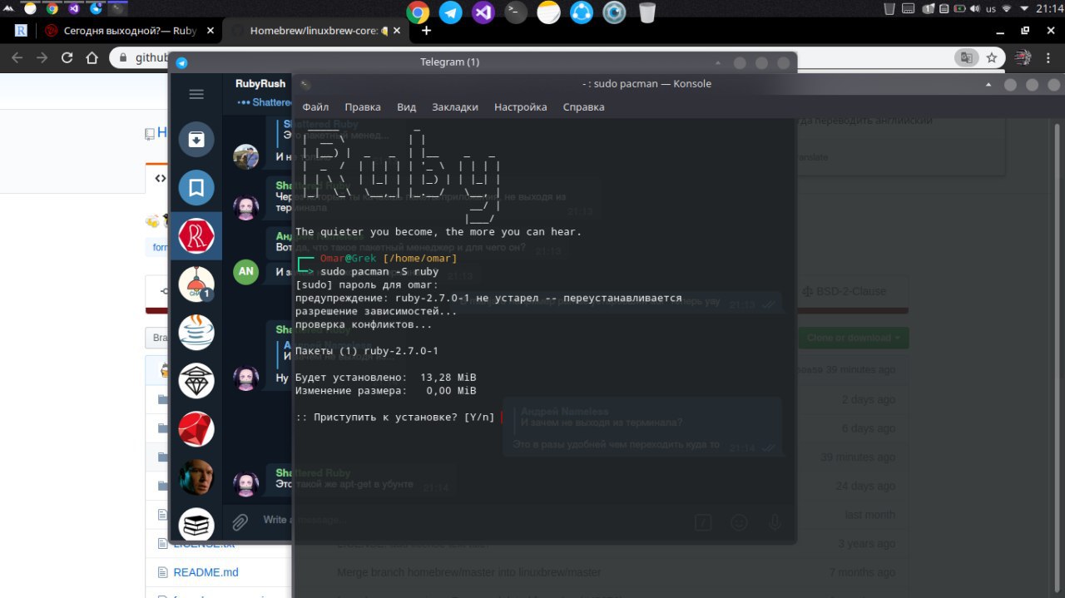Open the BSD-2-Clause license link
Image resolution: width=1065 pixels, height=598 pixels.
(x=845, y=291)
